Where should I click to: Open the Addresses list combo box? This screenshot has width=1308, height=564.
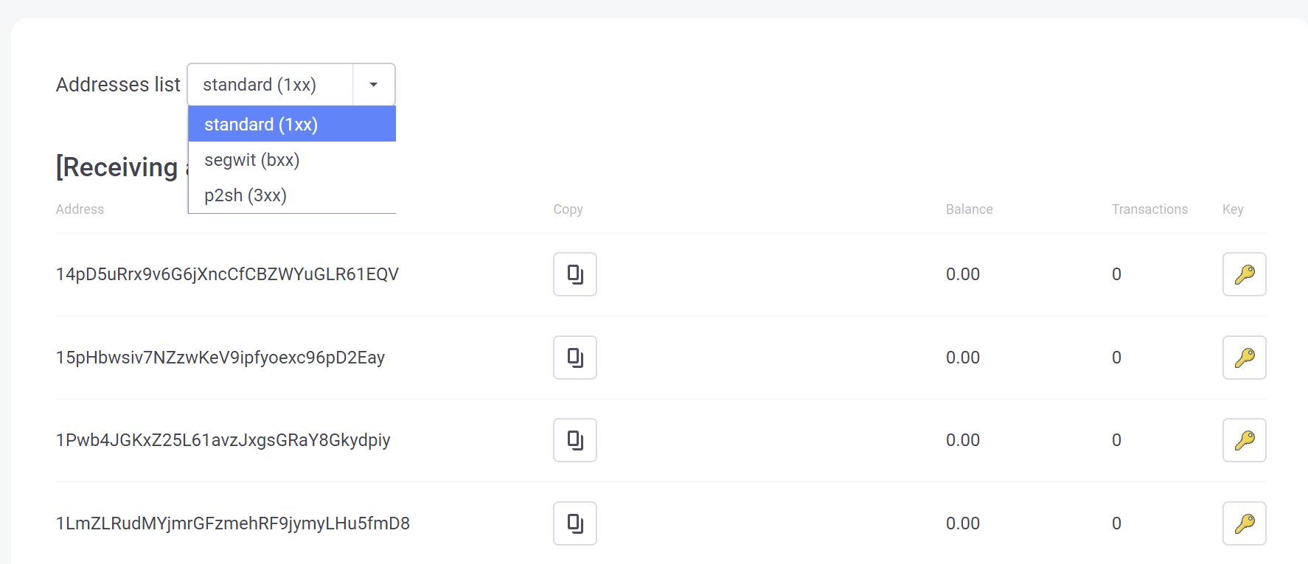tap(291, 85)
